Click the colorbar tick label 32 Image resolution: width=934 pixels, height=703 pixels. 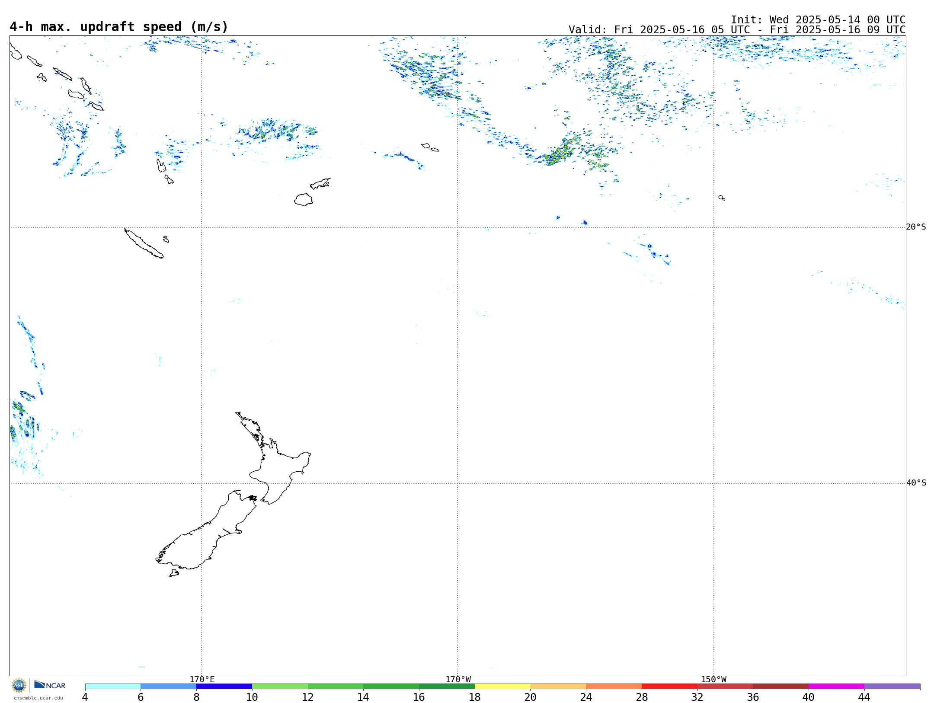click(x=697, y=697)
